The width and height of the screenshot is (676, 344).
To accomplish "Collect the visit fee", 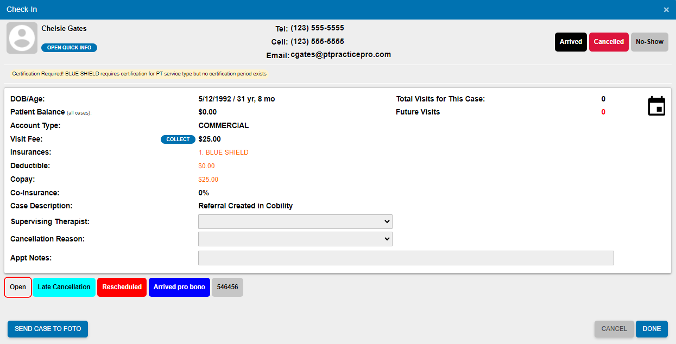I will tap(178, 139).
